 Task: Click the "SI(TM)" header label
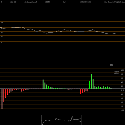pyautogui.click(x=47, y=2)
